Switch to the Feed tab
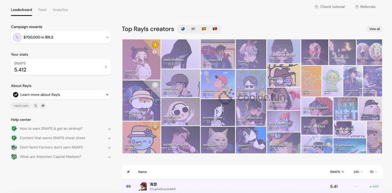Image resolution: width=392 pixels, height=193 pixels. point(42,10)
